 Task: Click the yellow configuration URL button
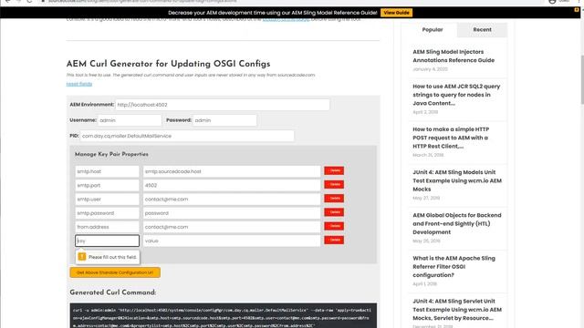(x=115, y=272)
